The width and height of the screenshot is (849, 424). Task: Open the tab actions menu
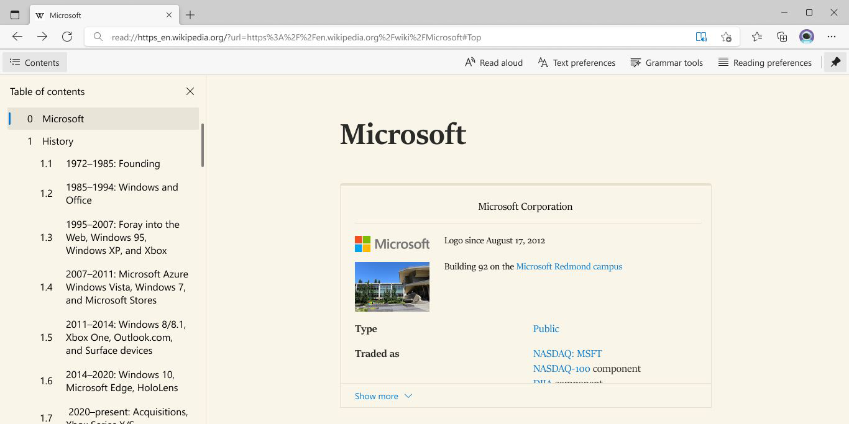[x=15, y=14]
